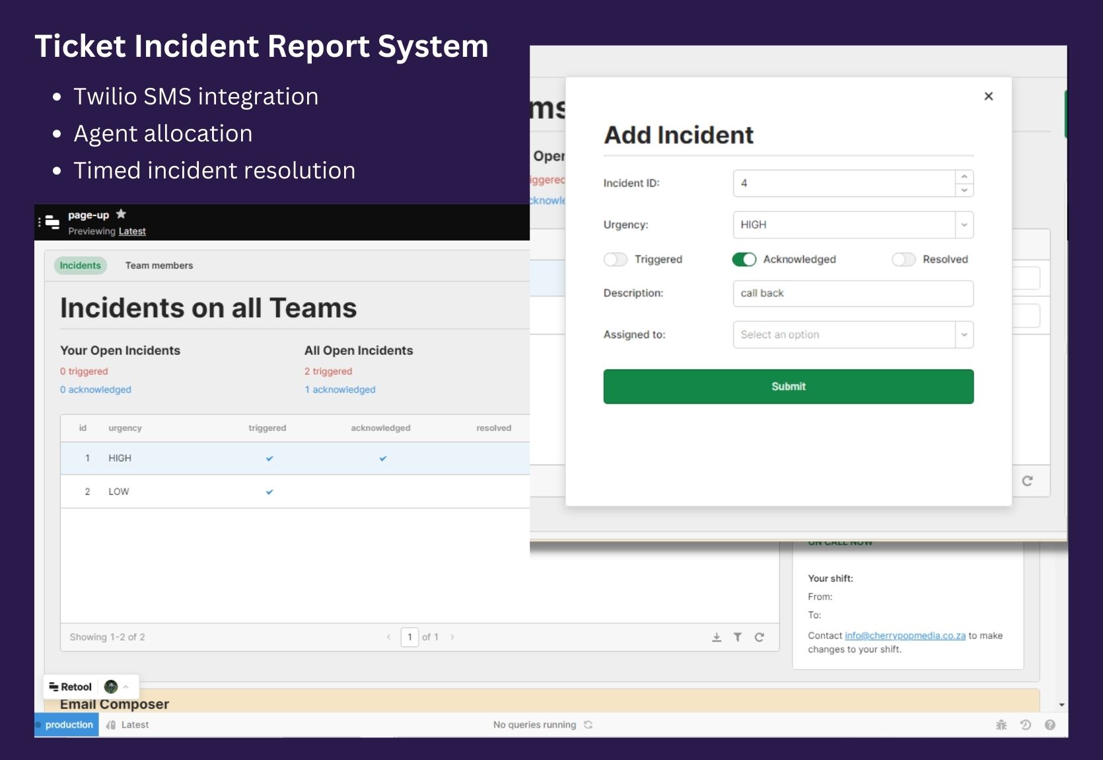Click the help question mark icon

[1050, 725]
